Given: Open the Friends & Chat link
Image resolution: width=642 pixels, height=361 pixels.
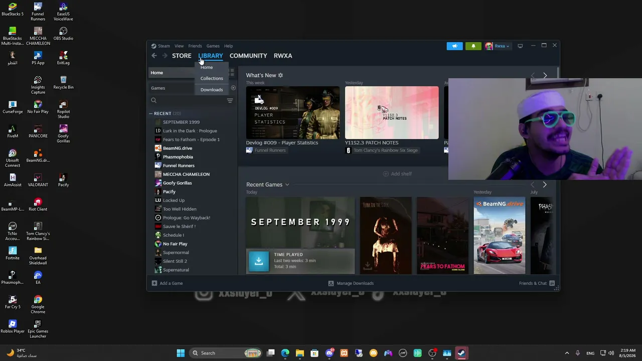Looking at the screenshot, I should point(533,283).
